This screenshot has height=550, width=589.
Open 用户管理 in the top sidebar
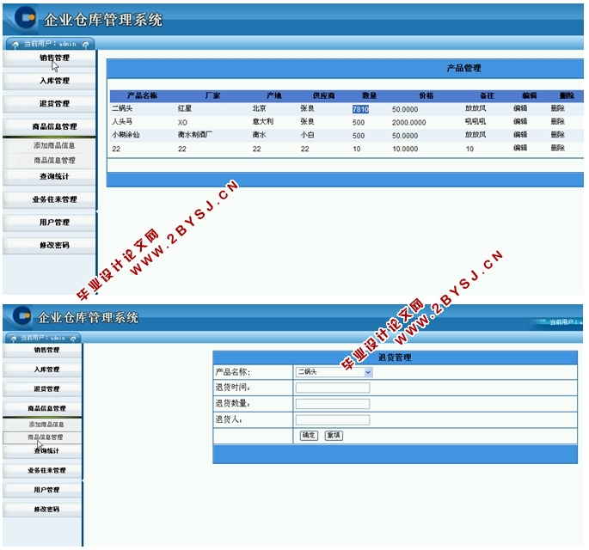click(x=49, y=223)
